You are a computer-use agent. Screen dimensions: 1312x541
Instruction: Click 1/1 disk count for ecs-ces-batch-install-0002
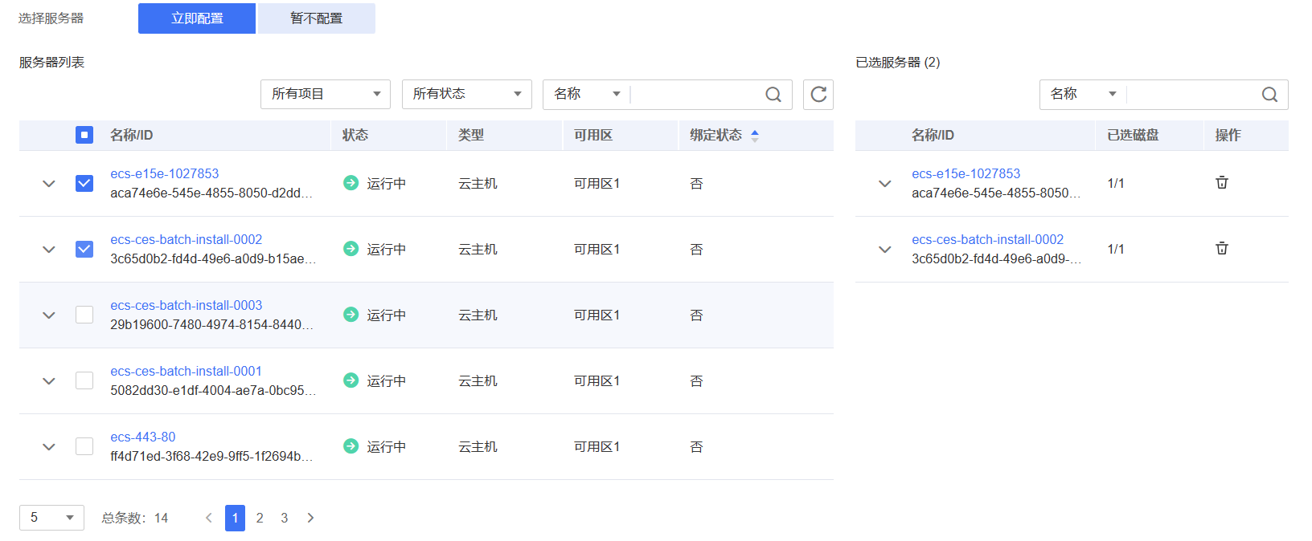click(1116, 249)
